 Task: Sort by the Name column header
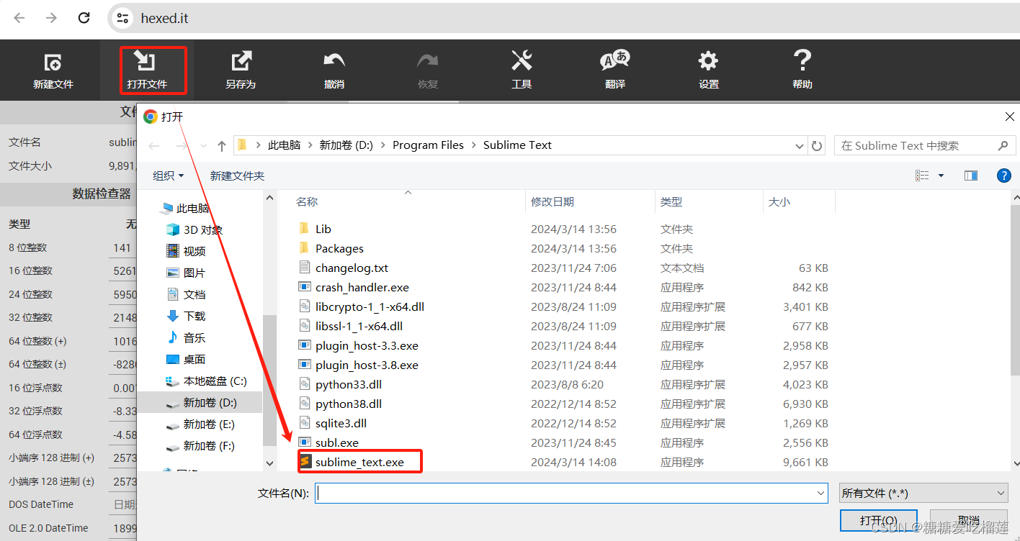click(307, 202)
